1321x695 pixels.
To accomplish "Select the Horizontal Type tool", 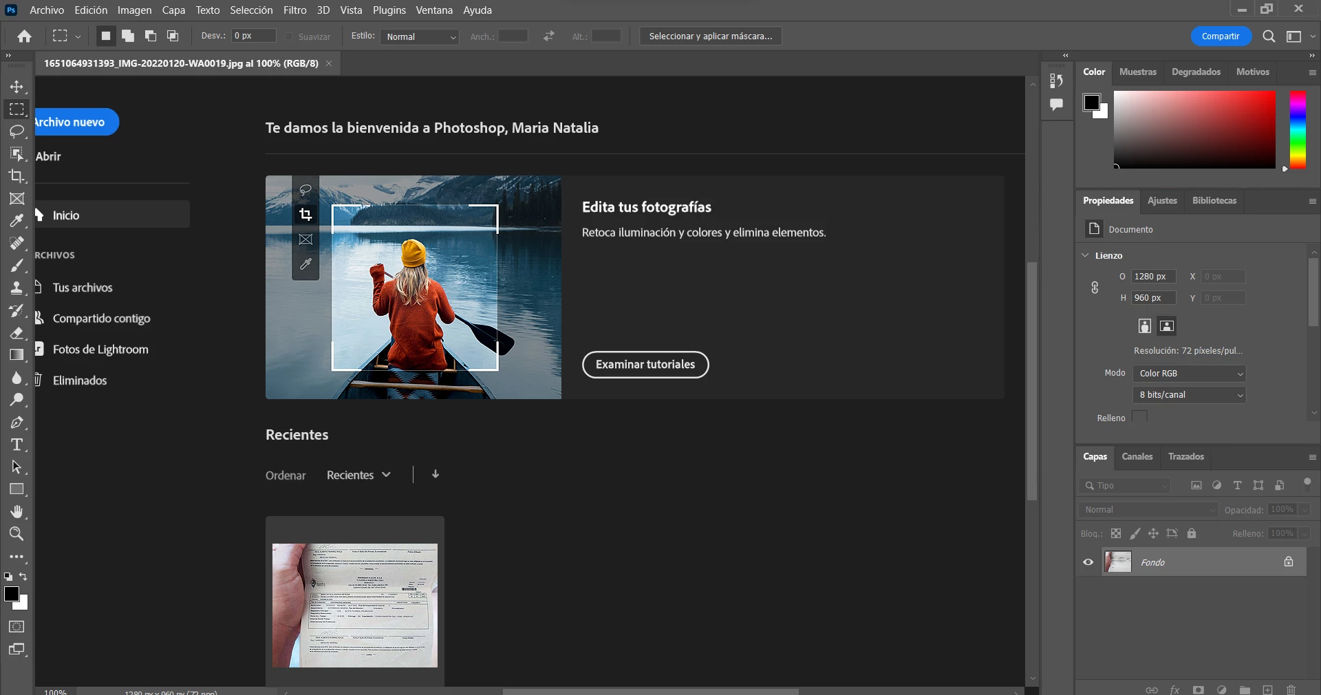I will point(17,445).
